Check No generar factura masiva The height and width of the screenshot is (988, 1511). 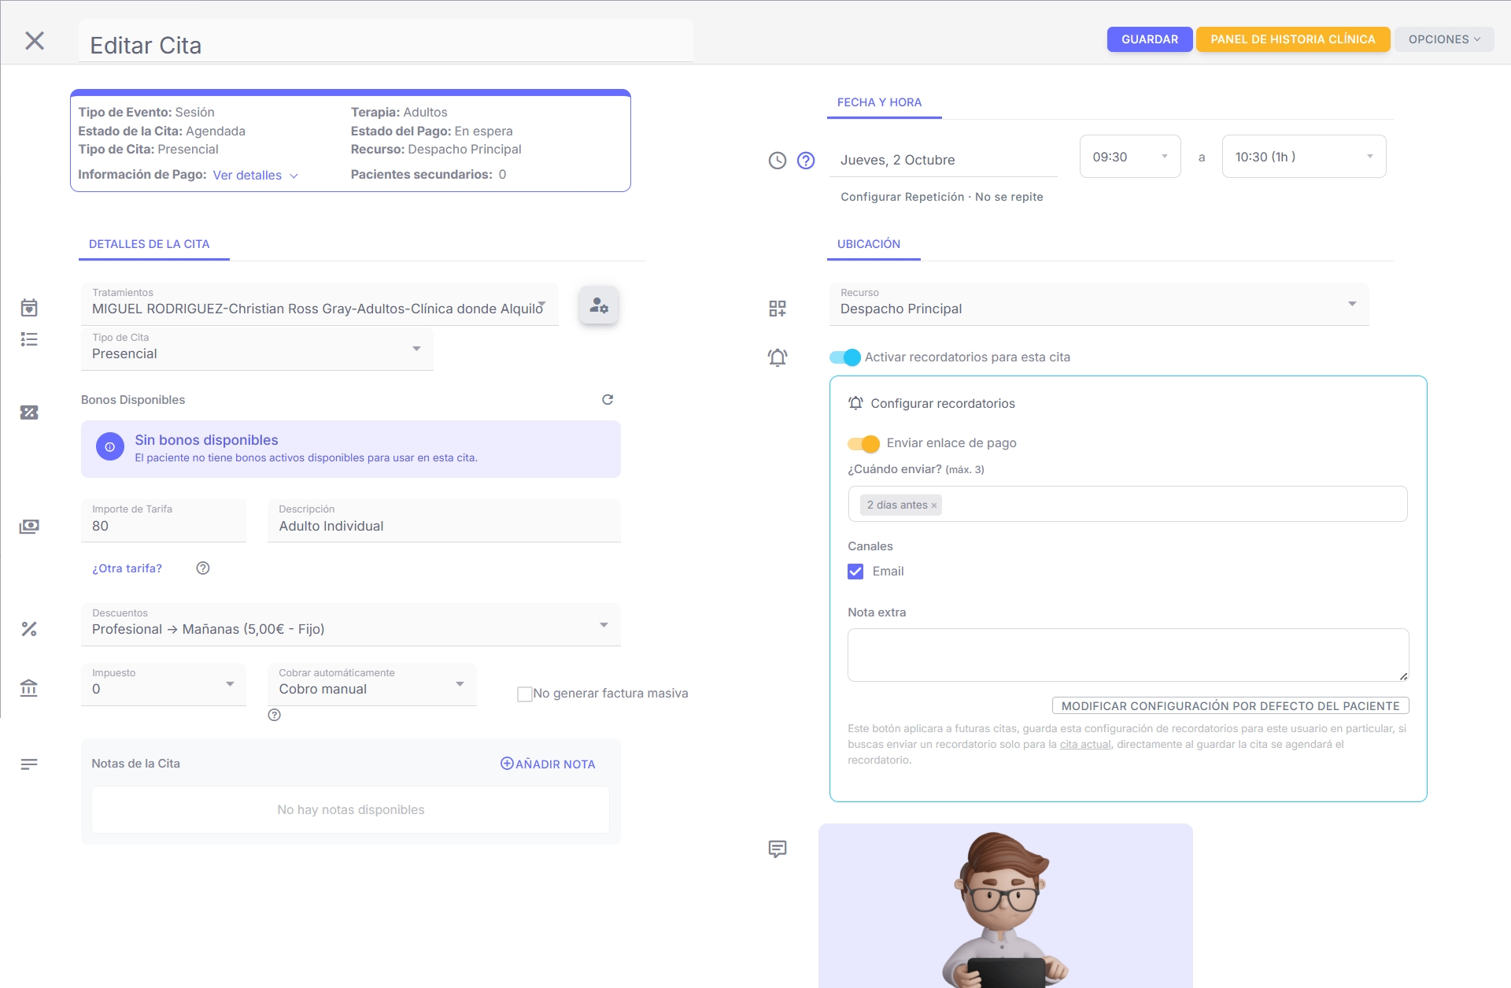[524, 694]
